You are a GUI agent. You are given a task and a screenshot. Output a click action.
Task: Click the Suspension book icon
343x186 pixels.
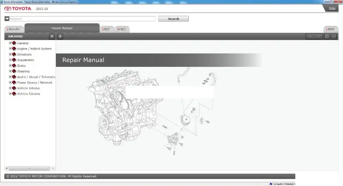click(x=14, y=60)
